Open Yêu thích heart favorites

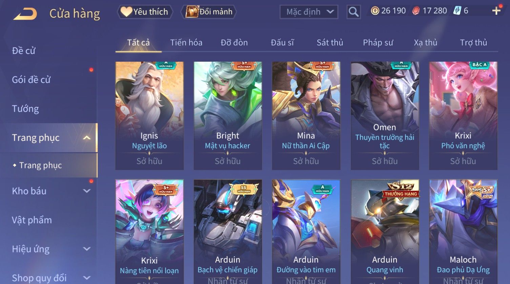[x=145, y=12]
